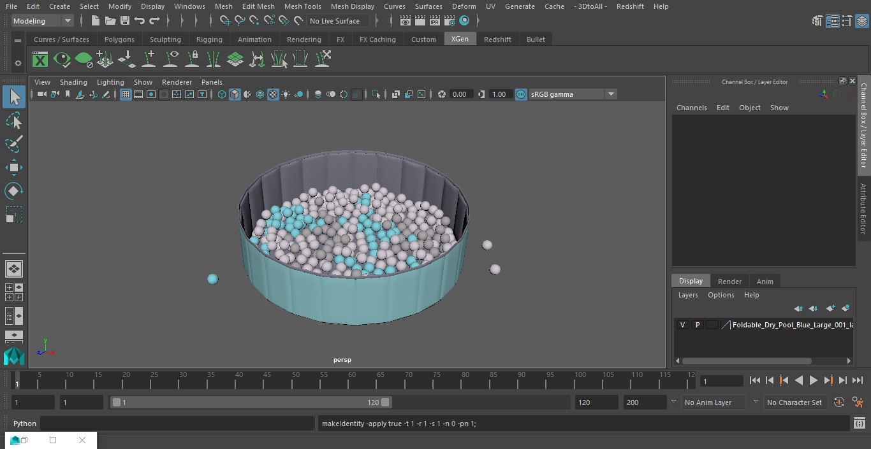Switch to the Anim layer tab
The height and width of the screenshot is (449, 871).
765,282
